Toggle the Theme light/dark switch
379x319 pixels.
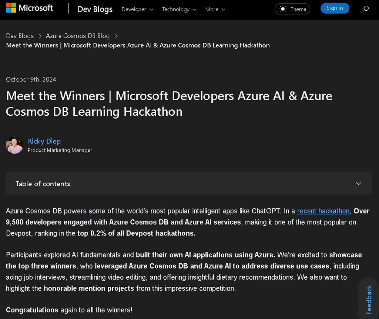coord(292,9)
